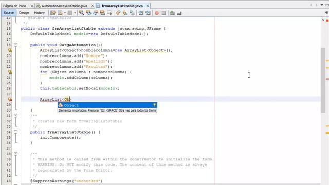Collapse the comment fold at line 38
Screen dimensions: 329x185
tap(15, 154)
